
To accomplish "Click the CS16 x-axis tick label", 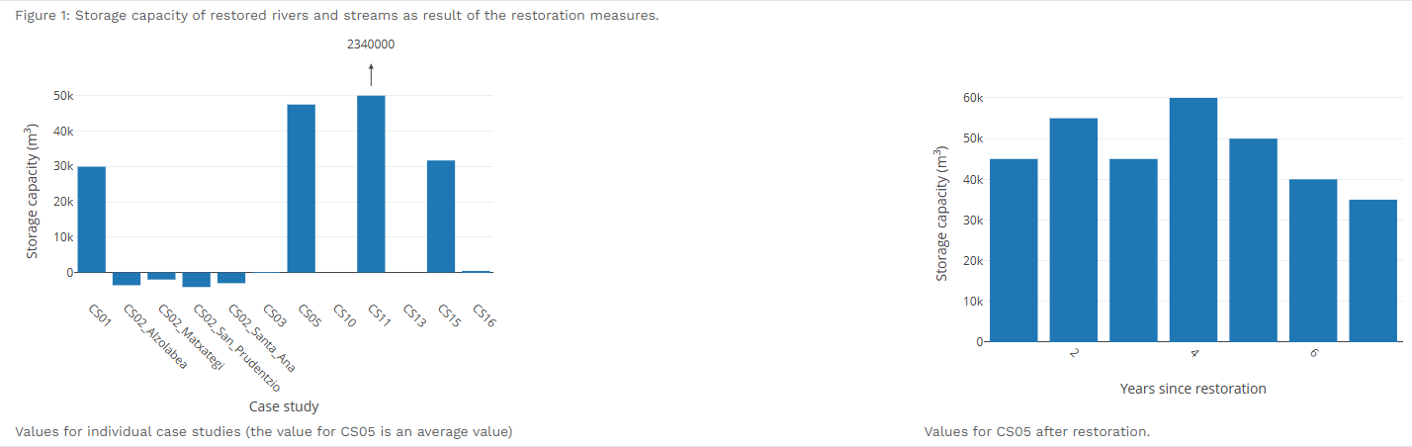I will tap(485, 314).
